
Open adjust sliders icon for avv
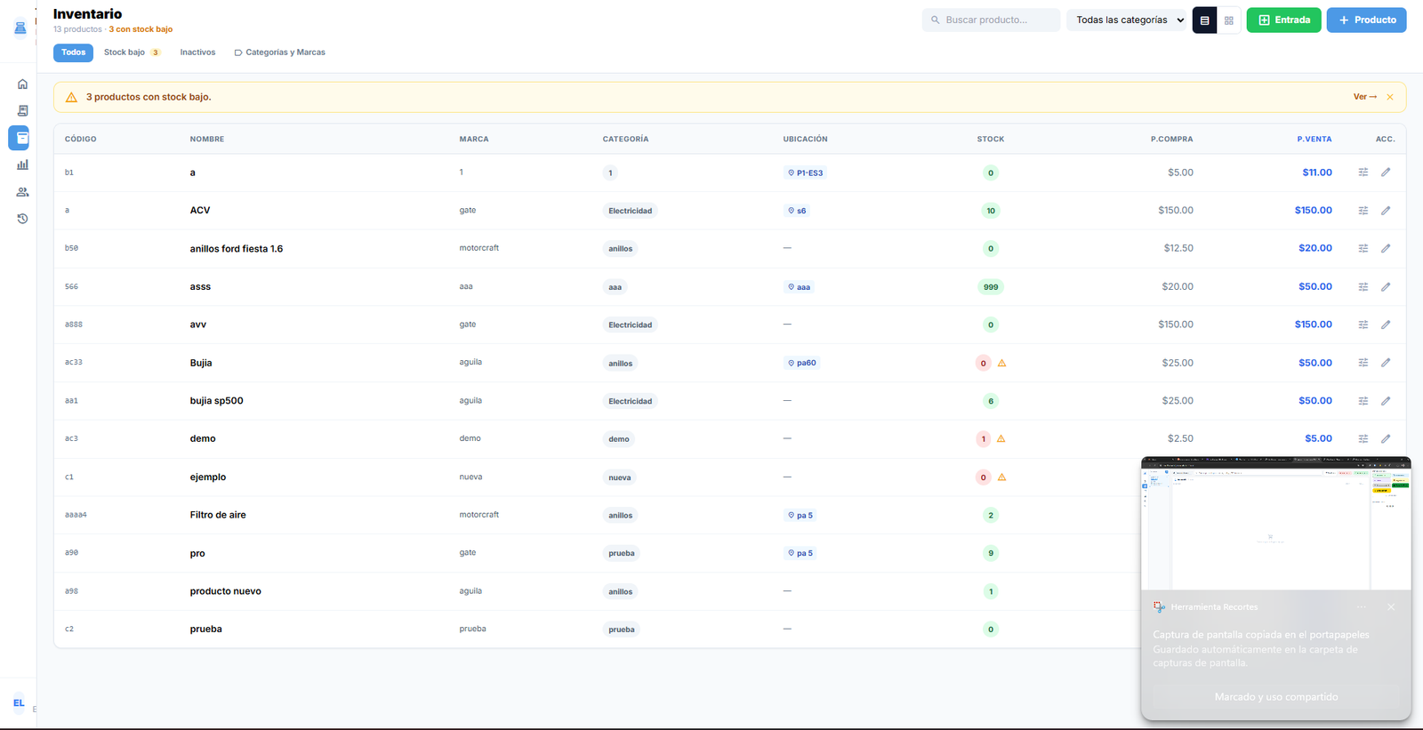1363,325
